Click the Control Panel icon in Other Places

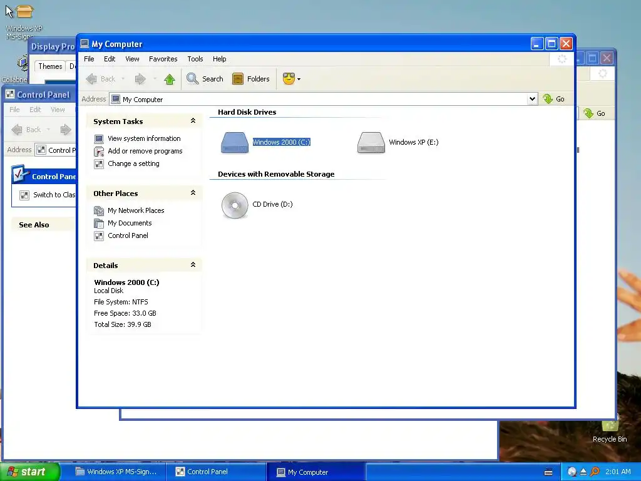99,236
